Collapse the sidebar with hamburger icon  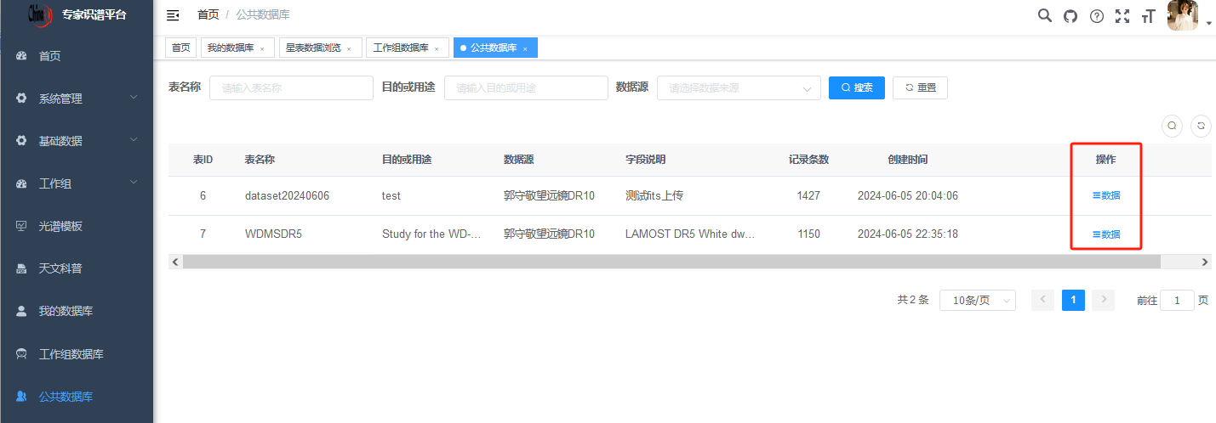point(173,15)
